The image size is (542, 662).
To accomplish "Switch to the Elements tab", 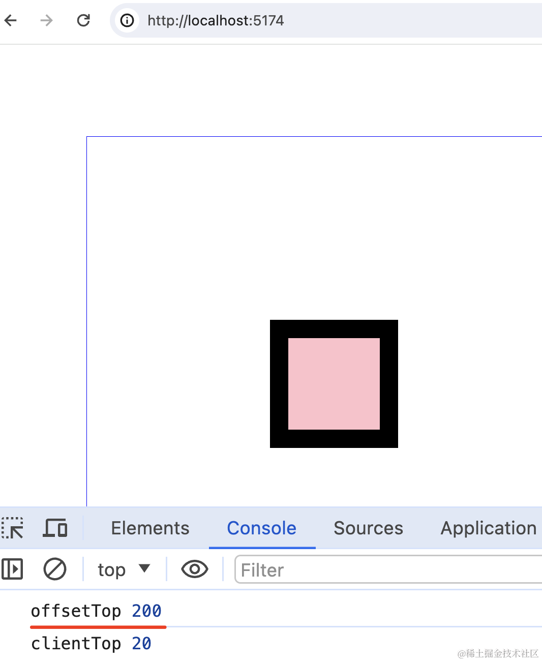I will coord(150,528).
